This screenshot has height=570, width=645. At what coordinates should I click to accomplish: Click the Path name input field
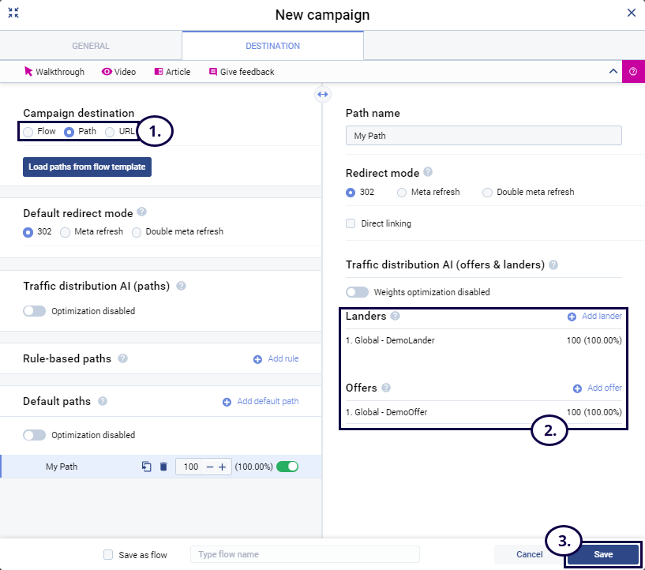point(483,136)
